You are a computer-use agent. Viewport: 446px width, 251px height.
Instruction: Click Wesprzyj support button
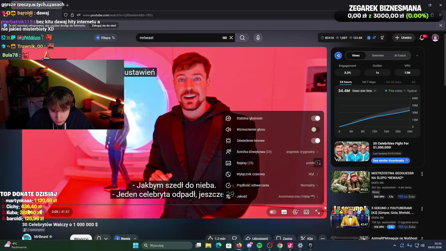click(x=81, y=239)
